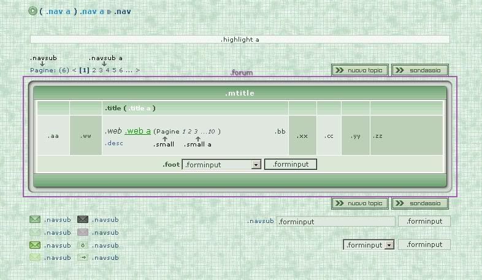Click the .forminput button in the .foot row
Image resolution: width=482 pixels, height=280 pixels.
point(291,164)
